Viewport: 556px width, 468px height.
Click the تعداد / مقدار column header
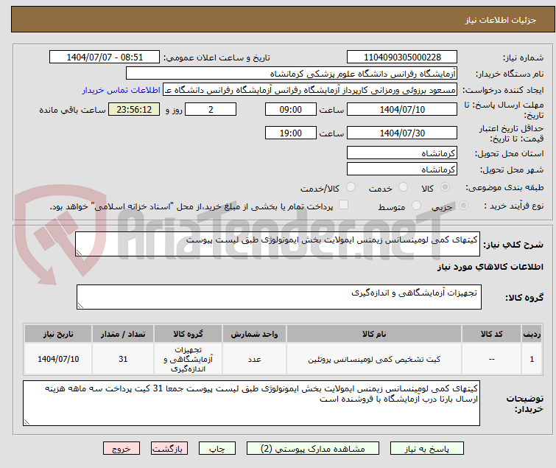(123, 334)
